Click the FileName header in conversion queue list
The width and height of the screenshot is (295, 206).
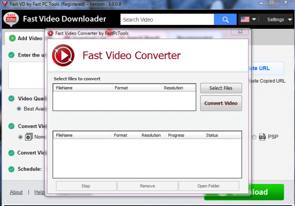83,135
